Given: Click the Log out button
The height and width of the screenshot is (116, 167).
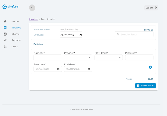Looking at the screenshot, I should [151, 8].
